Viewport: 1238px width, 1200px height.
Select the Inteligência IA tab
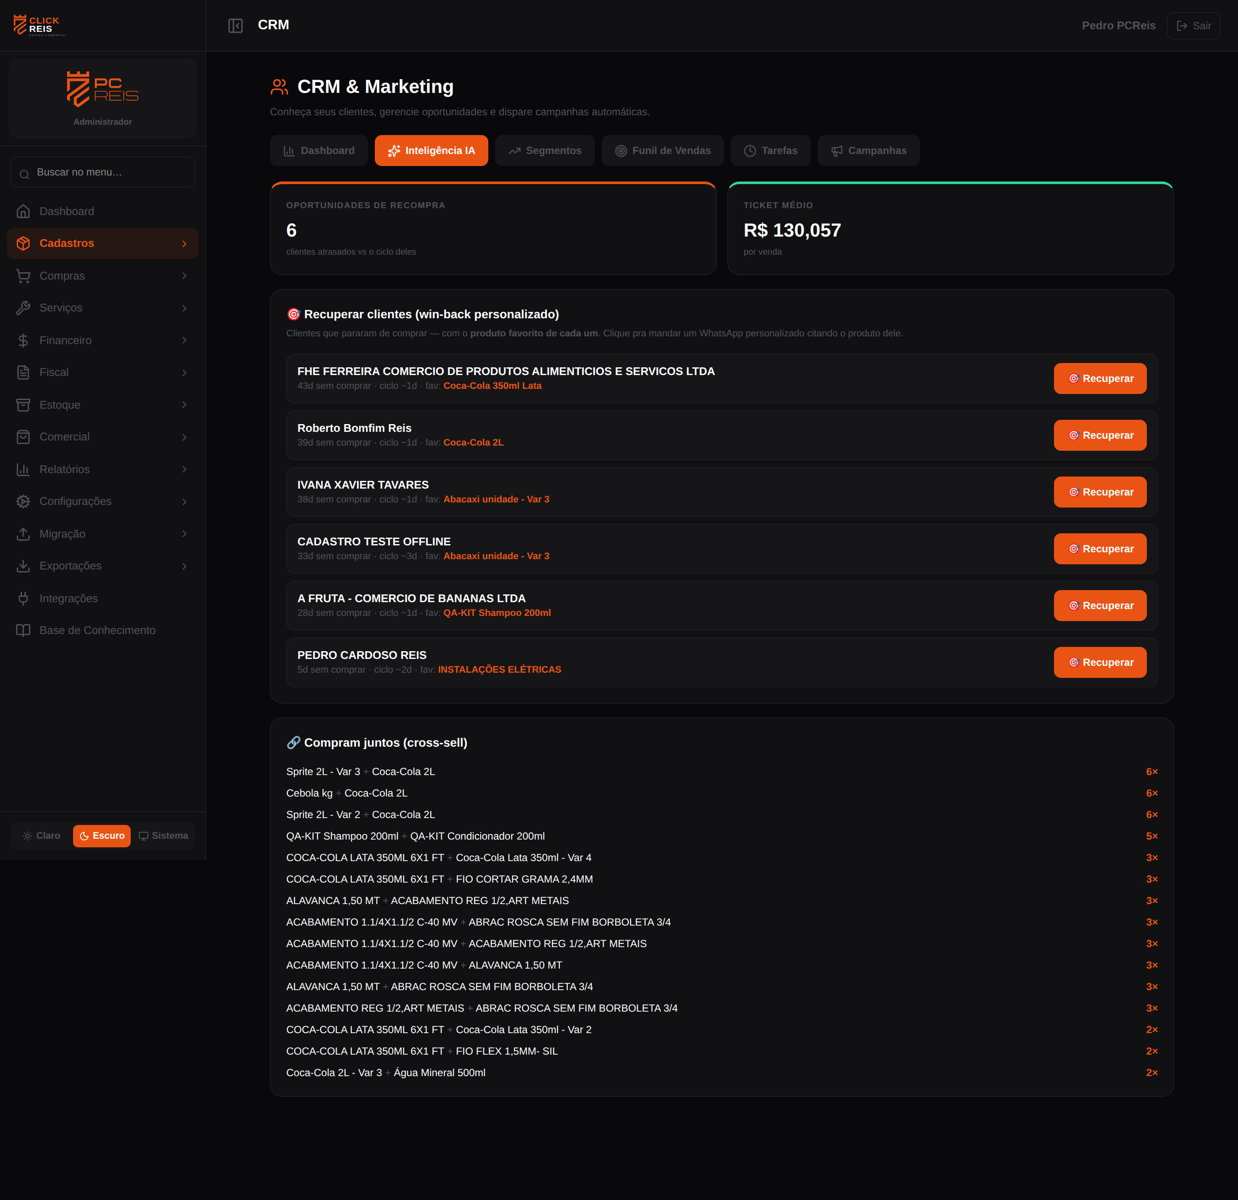pos(432,151)
